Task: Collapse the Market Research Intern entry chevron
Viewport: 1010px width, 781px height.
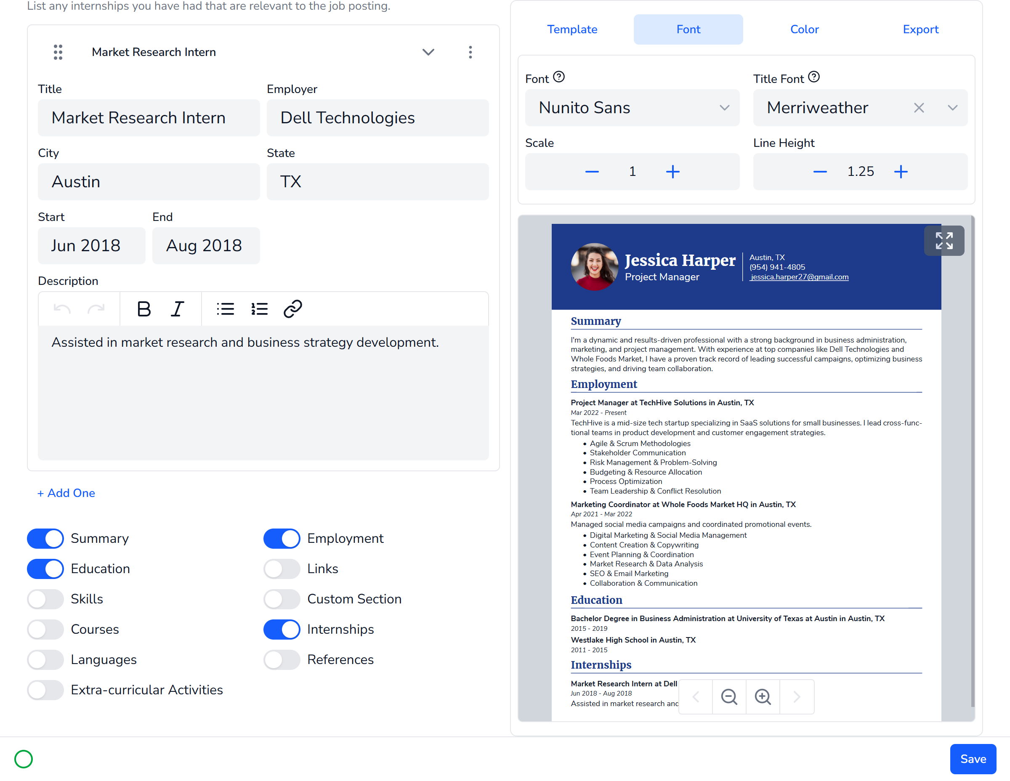Action: pyautogui.click(x=428, y=52)
